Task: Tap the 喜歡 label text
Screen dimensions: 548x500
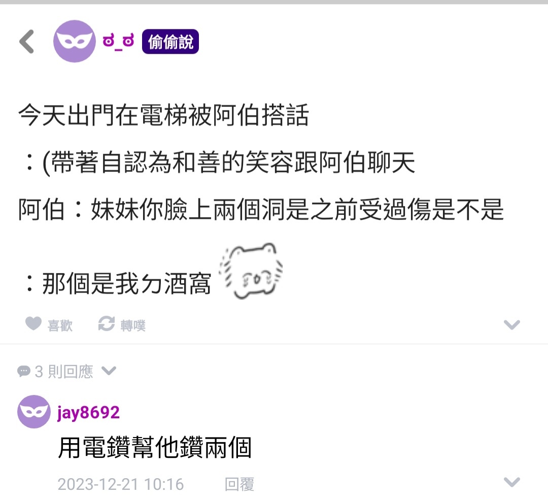Action: pos(60,325)
